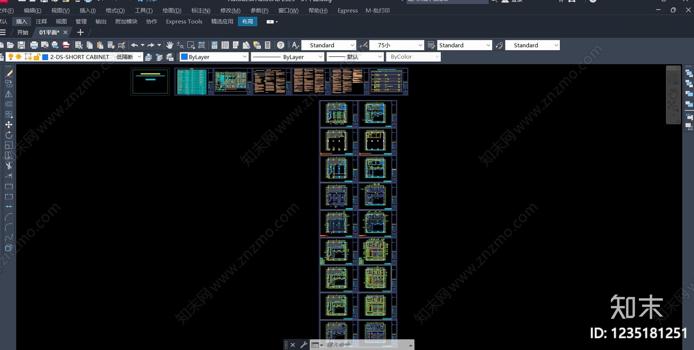
Task: Open the lineweight 默认 dropdown
Action: pos(355,57)
